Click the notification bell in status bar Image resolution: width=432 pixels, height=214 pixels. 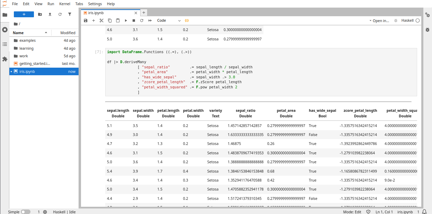424,212
